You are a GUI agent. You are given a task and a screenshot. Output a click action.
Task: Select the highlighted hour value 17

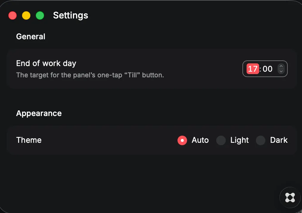[253, 69]
